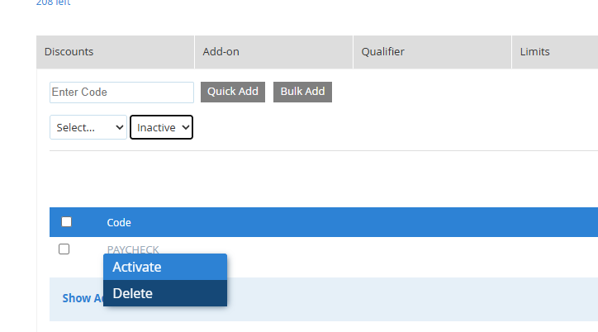Screen dimensions: 598x332
Task: Click the Quick Add button
Action: (x=233, y=92)
